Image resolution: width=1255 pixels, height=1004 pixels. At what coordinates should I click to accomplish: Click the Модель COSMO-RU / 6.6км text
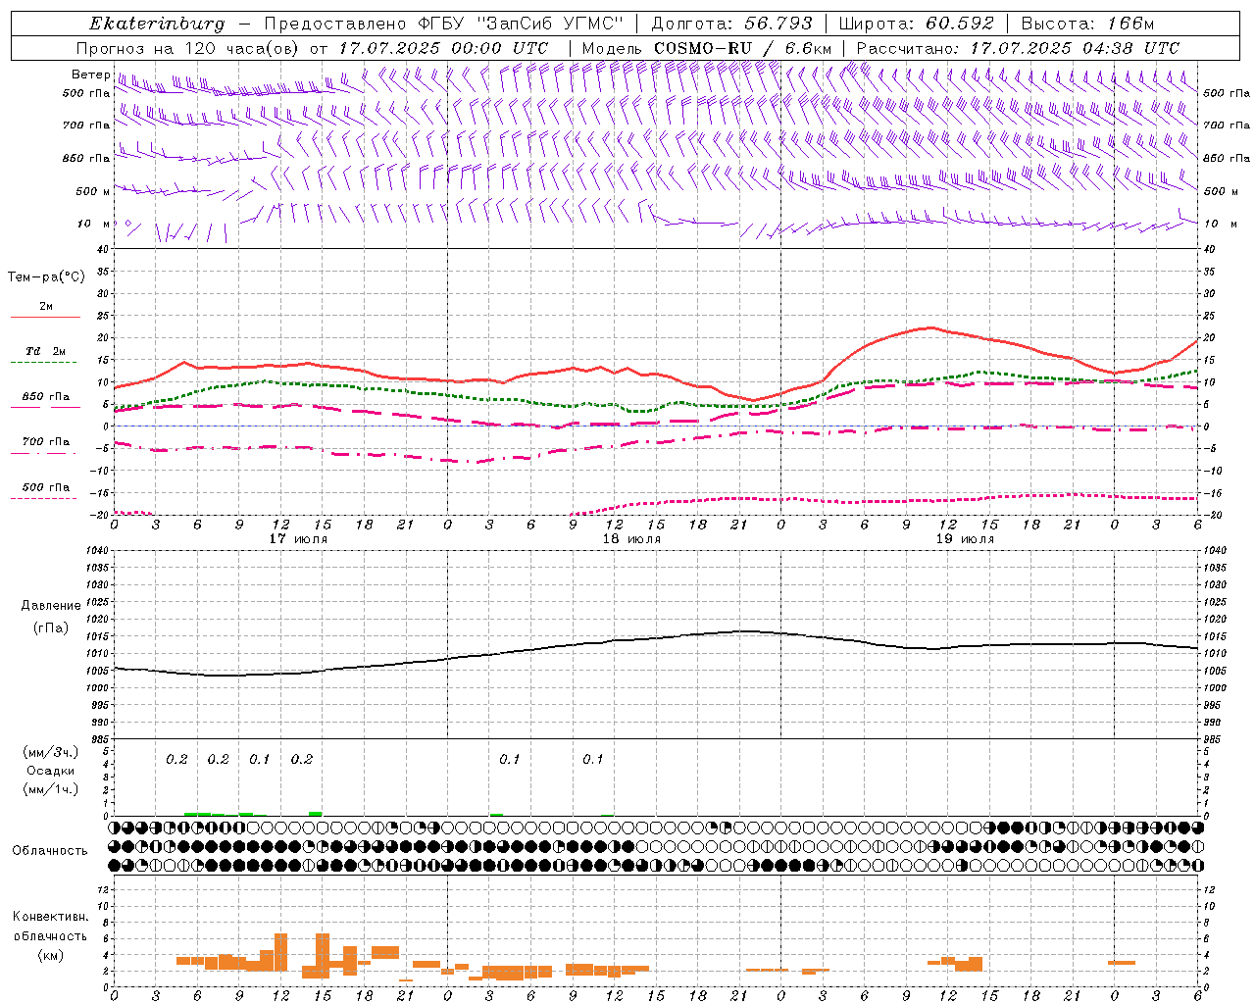coord(706,48)
